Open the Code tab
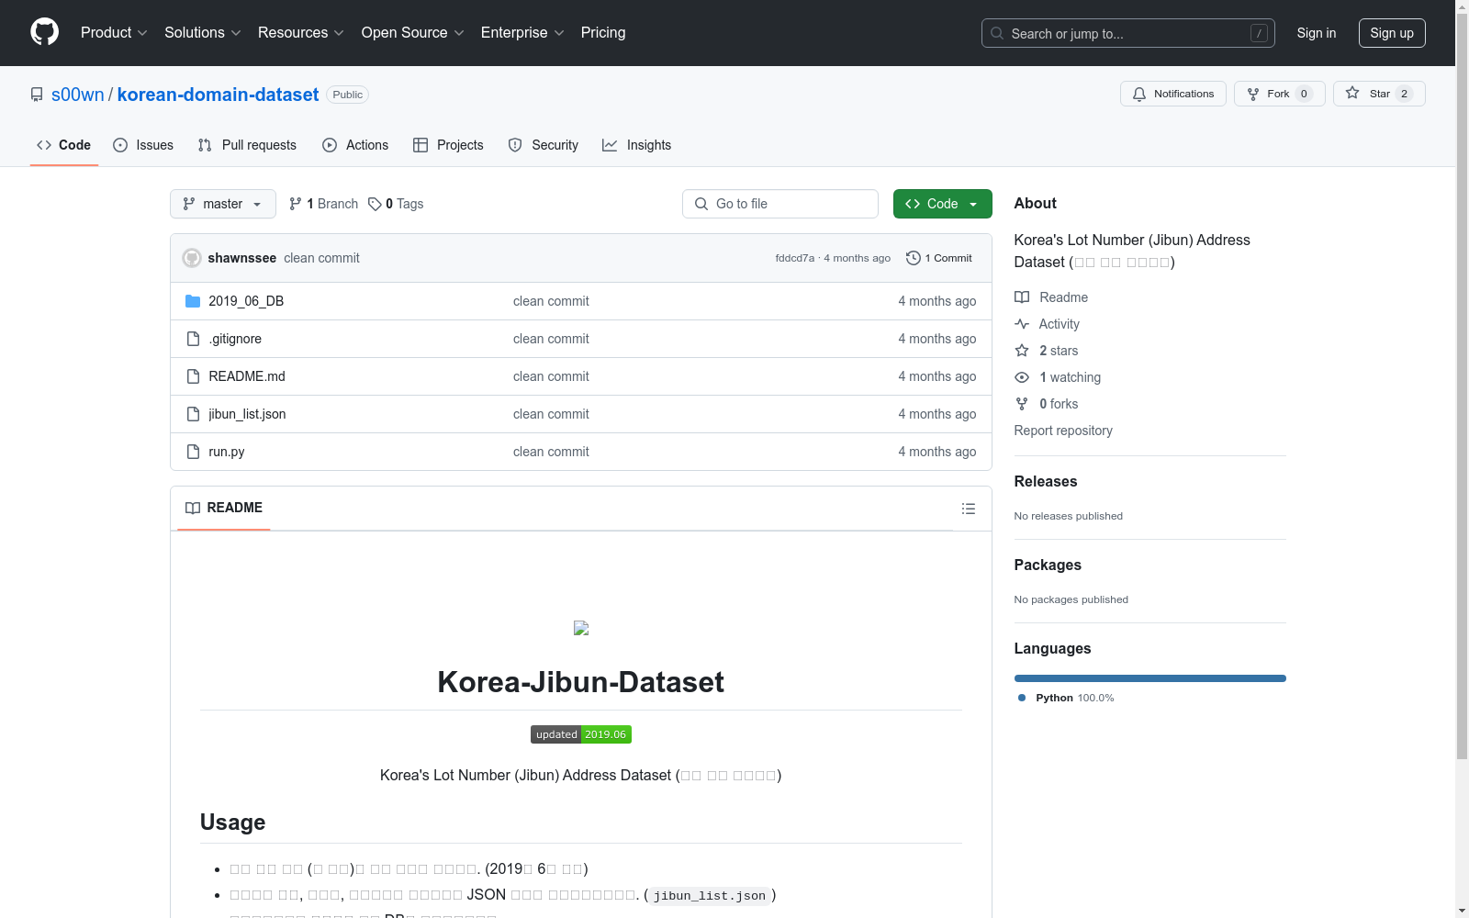This screenshot has width=1469, height=918. (63, 145)
